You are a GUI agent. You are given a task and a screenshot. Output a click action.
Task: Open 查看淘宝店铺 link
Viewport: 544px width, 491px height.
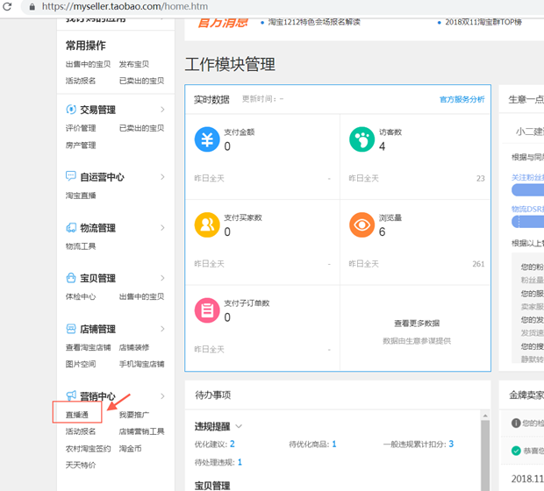pyautogui.click(x=88, y=347)
